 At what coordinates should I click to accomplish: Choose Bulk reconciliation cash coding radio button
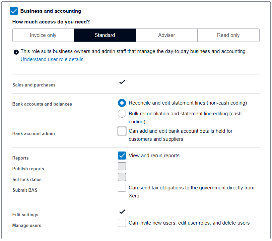point(122,114)
